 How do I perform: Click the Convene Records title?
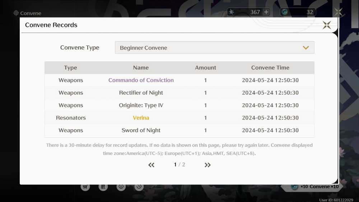(51, 25)
